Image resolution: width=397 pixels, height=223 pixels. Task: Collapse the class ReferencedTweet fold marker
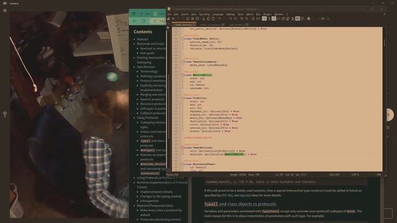pyautogui.click(x=182, y=164)
